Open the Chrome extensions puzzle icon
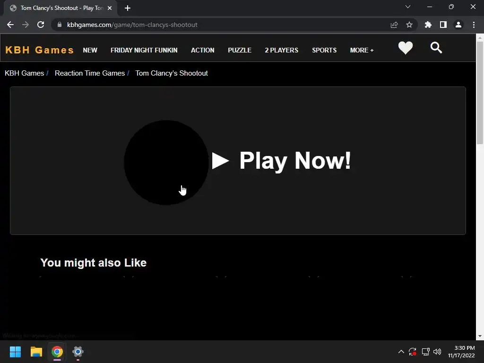 click(x=428, y=25)
